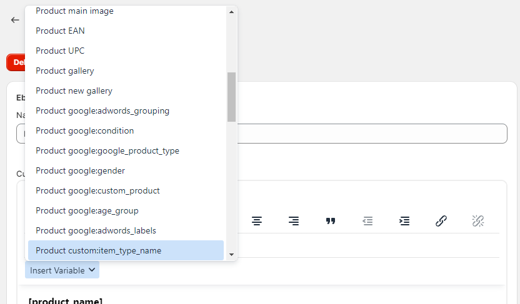Click the [product_name] text in editor
Image resolution: width=520 pixels, height=304 pixels.
66,301
